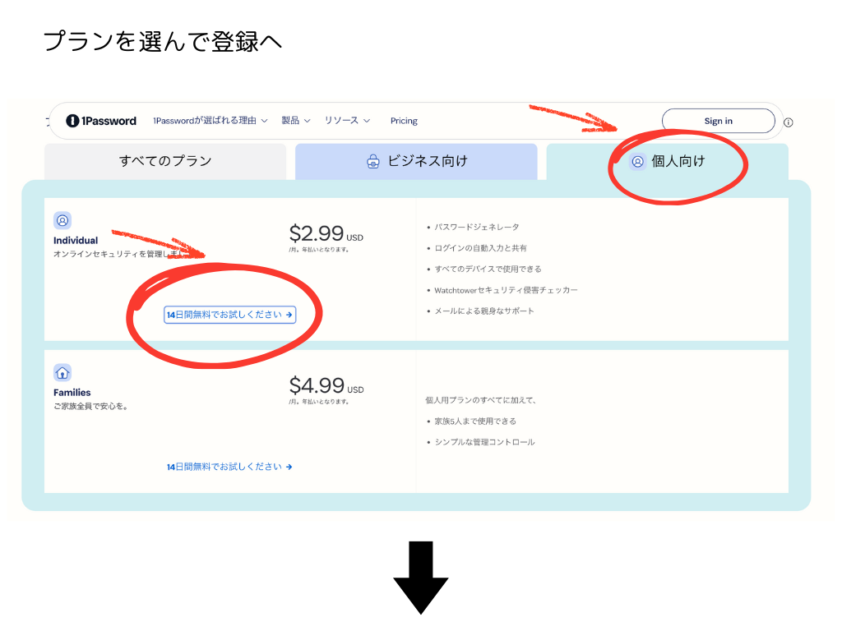Click the パスワードジェネレータ feature text

tap(477, 227)
